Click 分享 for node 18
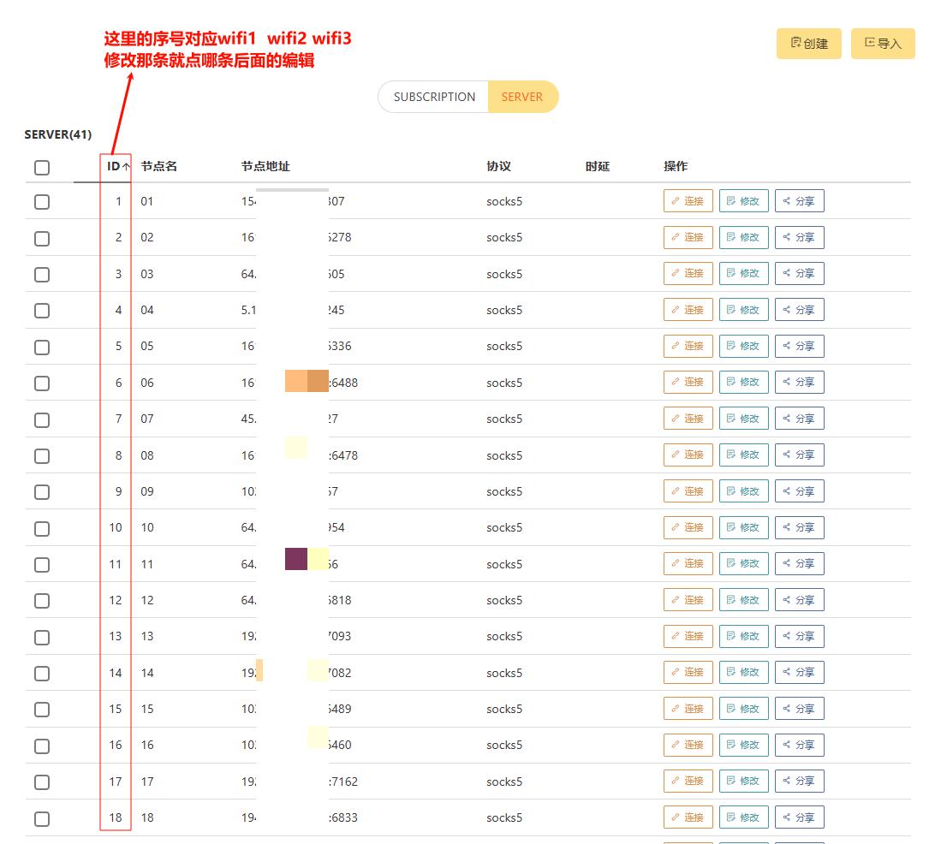 coord(799,817)
